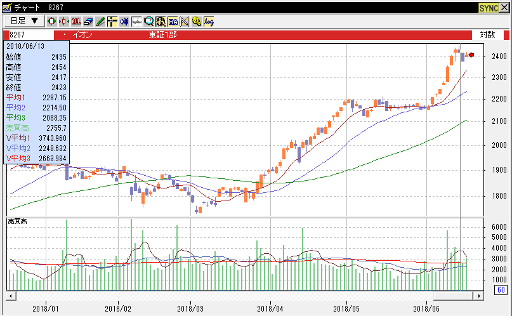Viewport: 512px width, 316px height.
Task: Select the eraser tool icon
Action: click(x=88, y=21)
